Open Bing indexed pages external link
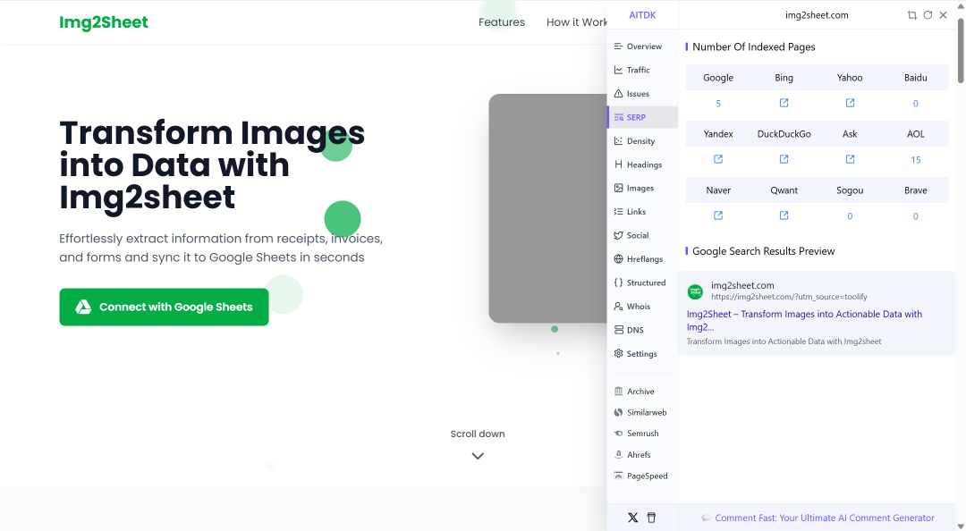 pos(784,103)
